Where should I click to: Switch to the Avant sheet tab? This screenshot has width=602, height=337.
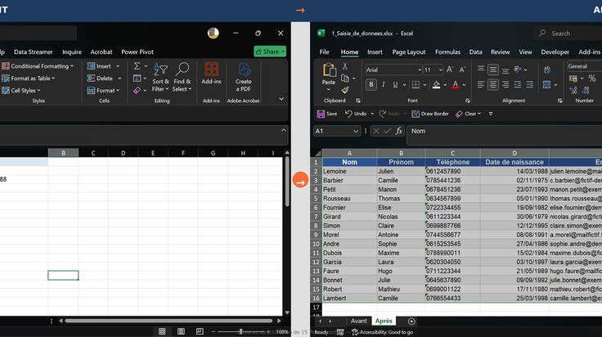click(358, 321)
